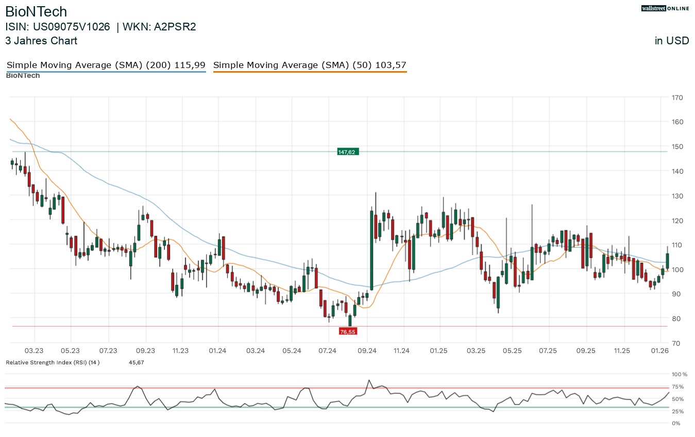Click the BioNTech chart title
Viewport: 695px width, 437px height.
(36, 11)
